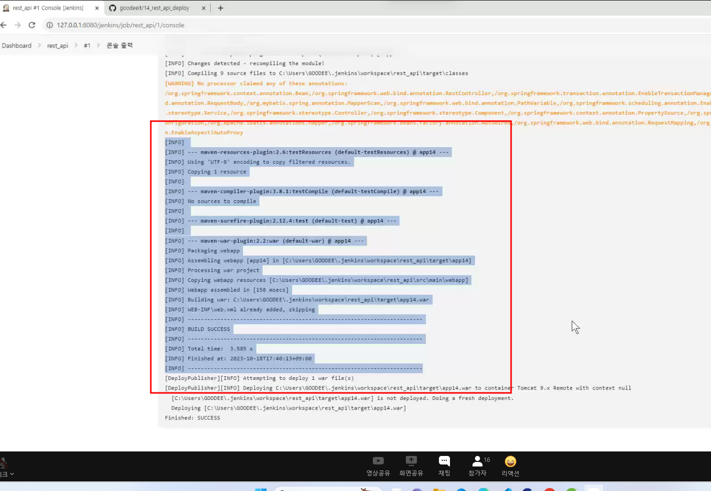This screenshot has width=711, height=491.
Task: Open the Dashboard breadcrumb link
Action: click(17, 46)
